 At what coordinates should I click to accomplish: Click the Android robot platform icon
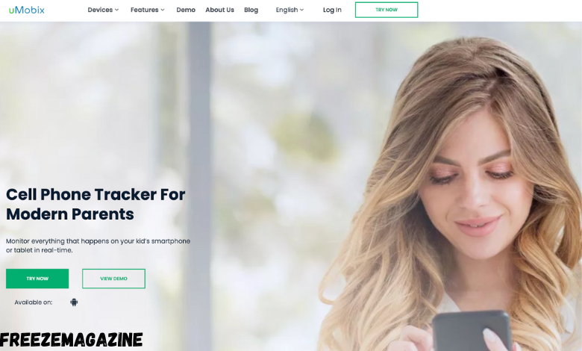(74, 302)
